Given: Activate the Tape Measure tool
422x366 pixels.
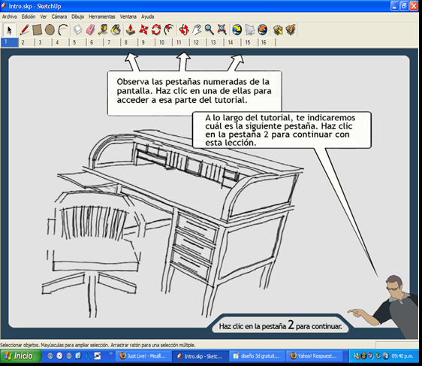Looking at the screenshot, I should pyautogui.click(x=103, y=29).
